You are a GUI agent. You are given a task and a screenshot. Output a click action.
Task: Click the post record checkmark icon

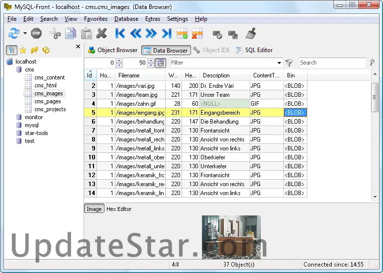(x=217, y=35)
